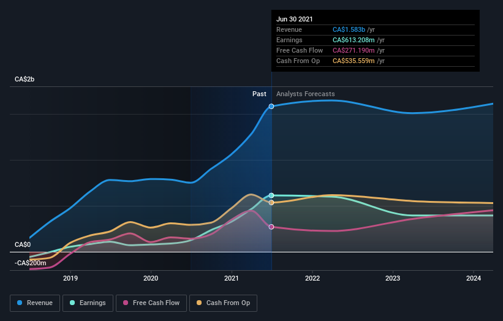Toggle the Free Cash Flow legend button
This screenshot has width=503, height=321.
[151, 303]
